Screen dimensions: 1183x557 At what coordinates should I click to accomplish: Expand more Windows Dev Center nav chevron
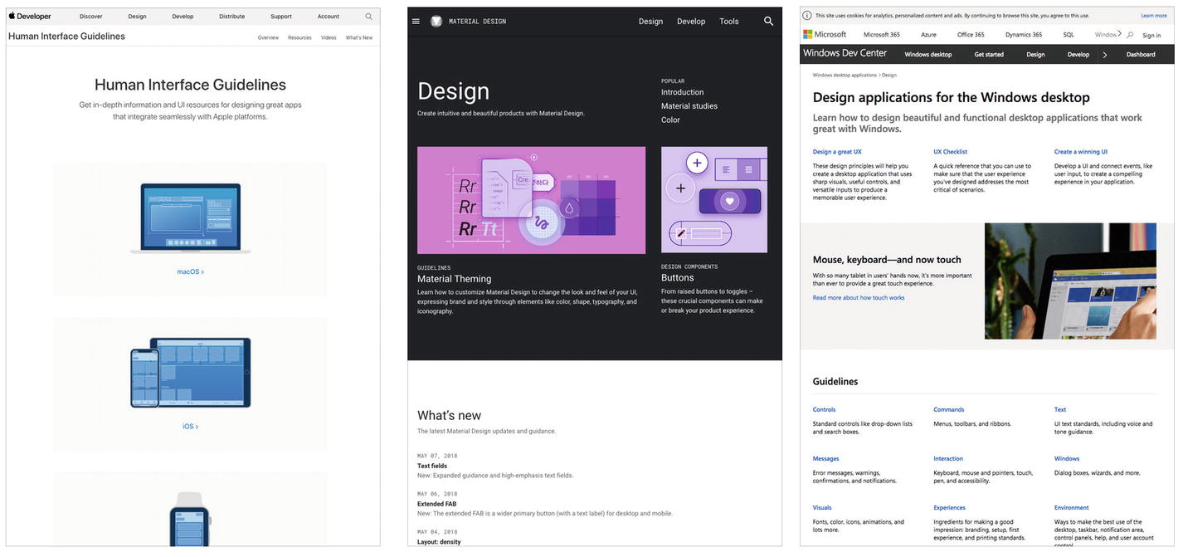coord(1104,55)
